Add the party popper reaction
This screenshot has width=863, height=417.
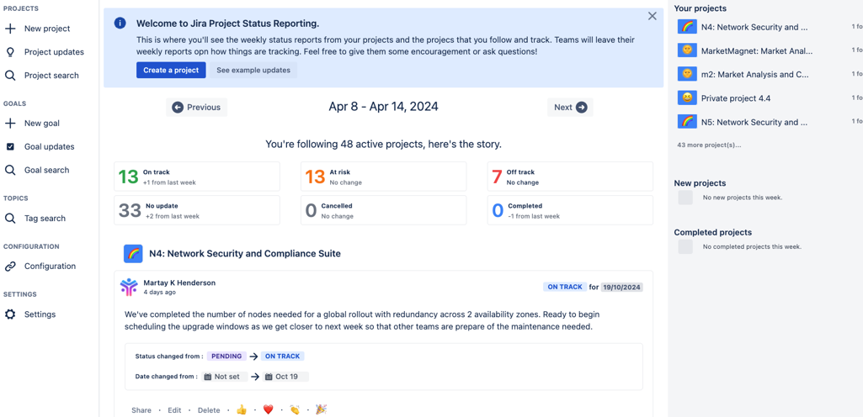(x=321, y=409)
